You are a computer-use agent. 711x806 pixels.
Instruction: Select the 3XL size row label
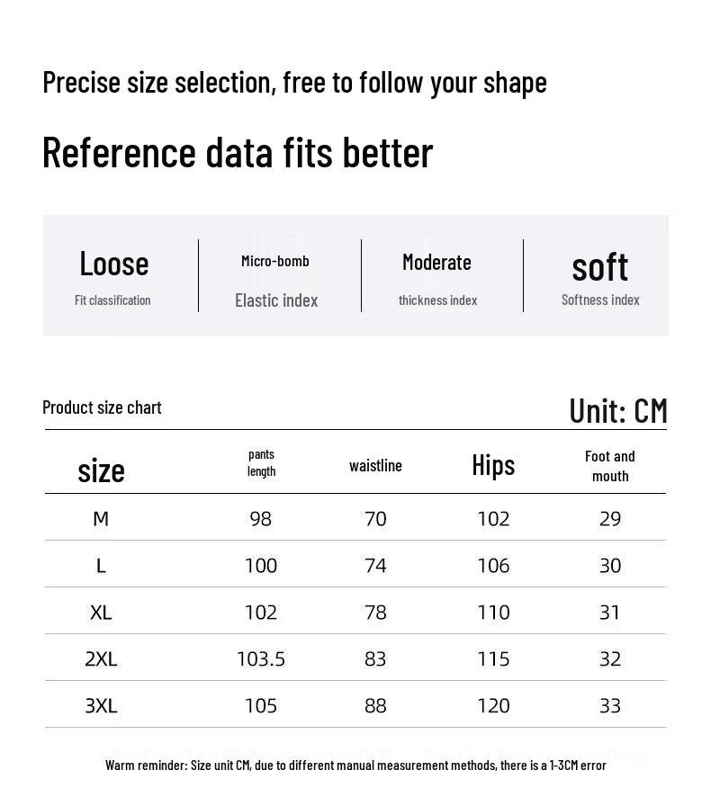coord(101,705)
